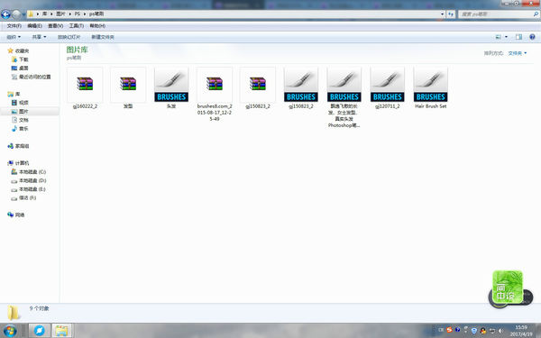Click the orange S input method tray icon
The height and width of the screenshot is (338, 541).
point(449,330)
